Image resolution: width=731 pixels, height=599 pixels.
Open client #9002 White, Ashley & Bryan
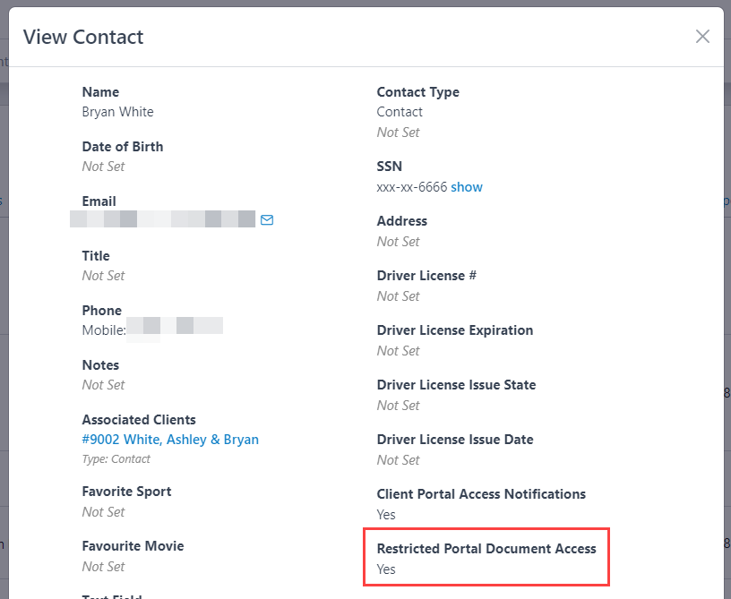click(x=170, y=440)
